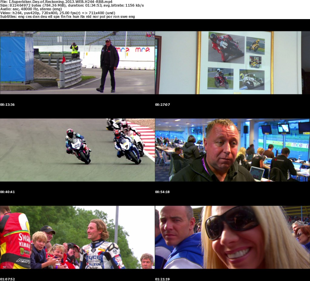The width and height of the screenshot is (310, 281).
Task: Click the Size and duration info line
Action: click(x=72, y=5)
